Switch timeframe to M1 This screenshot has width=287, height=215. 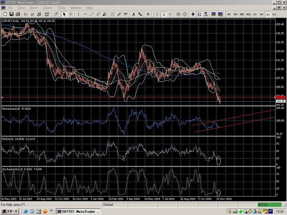tap(229, 15)
